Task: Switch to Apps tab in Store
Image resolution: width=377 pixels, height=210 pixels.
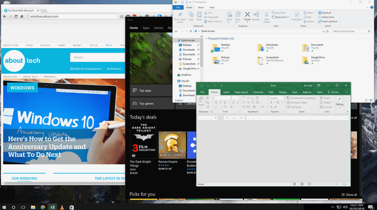Action: [146, 28]
